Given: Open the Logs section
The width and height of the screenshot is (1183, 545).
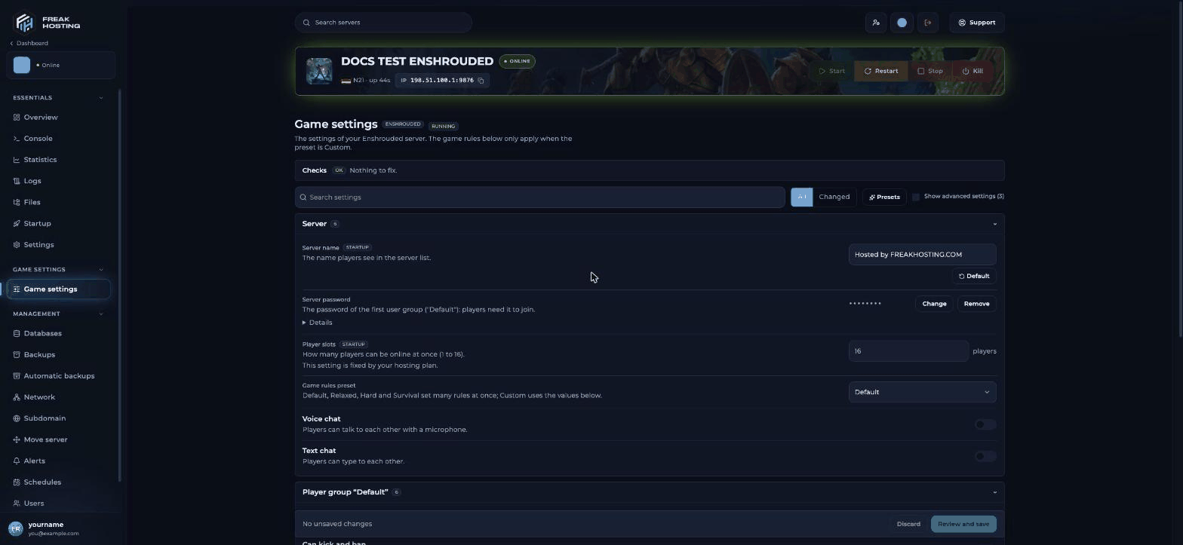Looking at the screenshot, I should click(32, 181).
